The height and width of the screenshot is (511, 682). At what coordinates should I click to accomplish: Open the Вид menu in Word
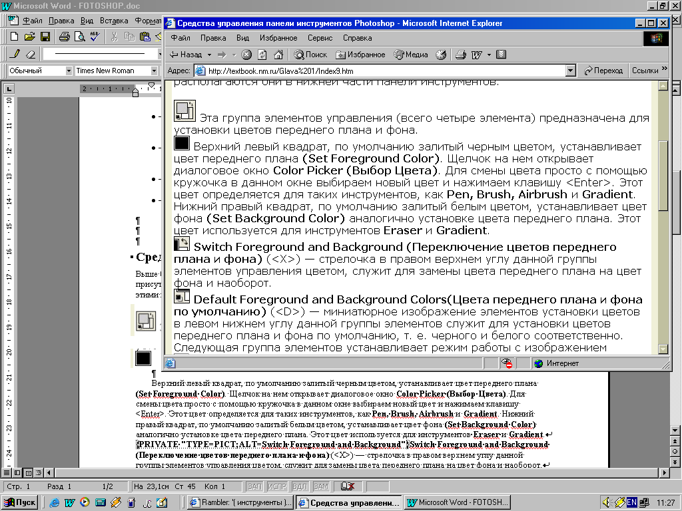87,21
